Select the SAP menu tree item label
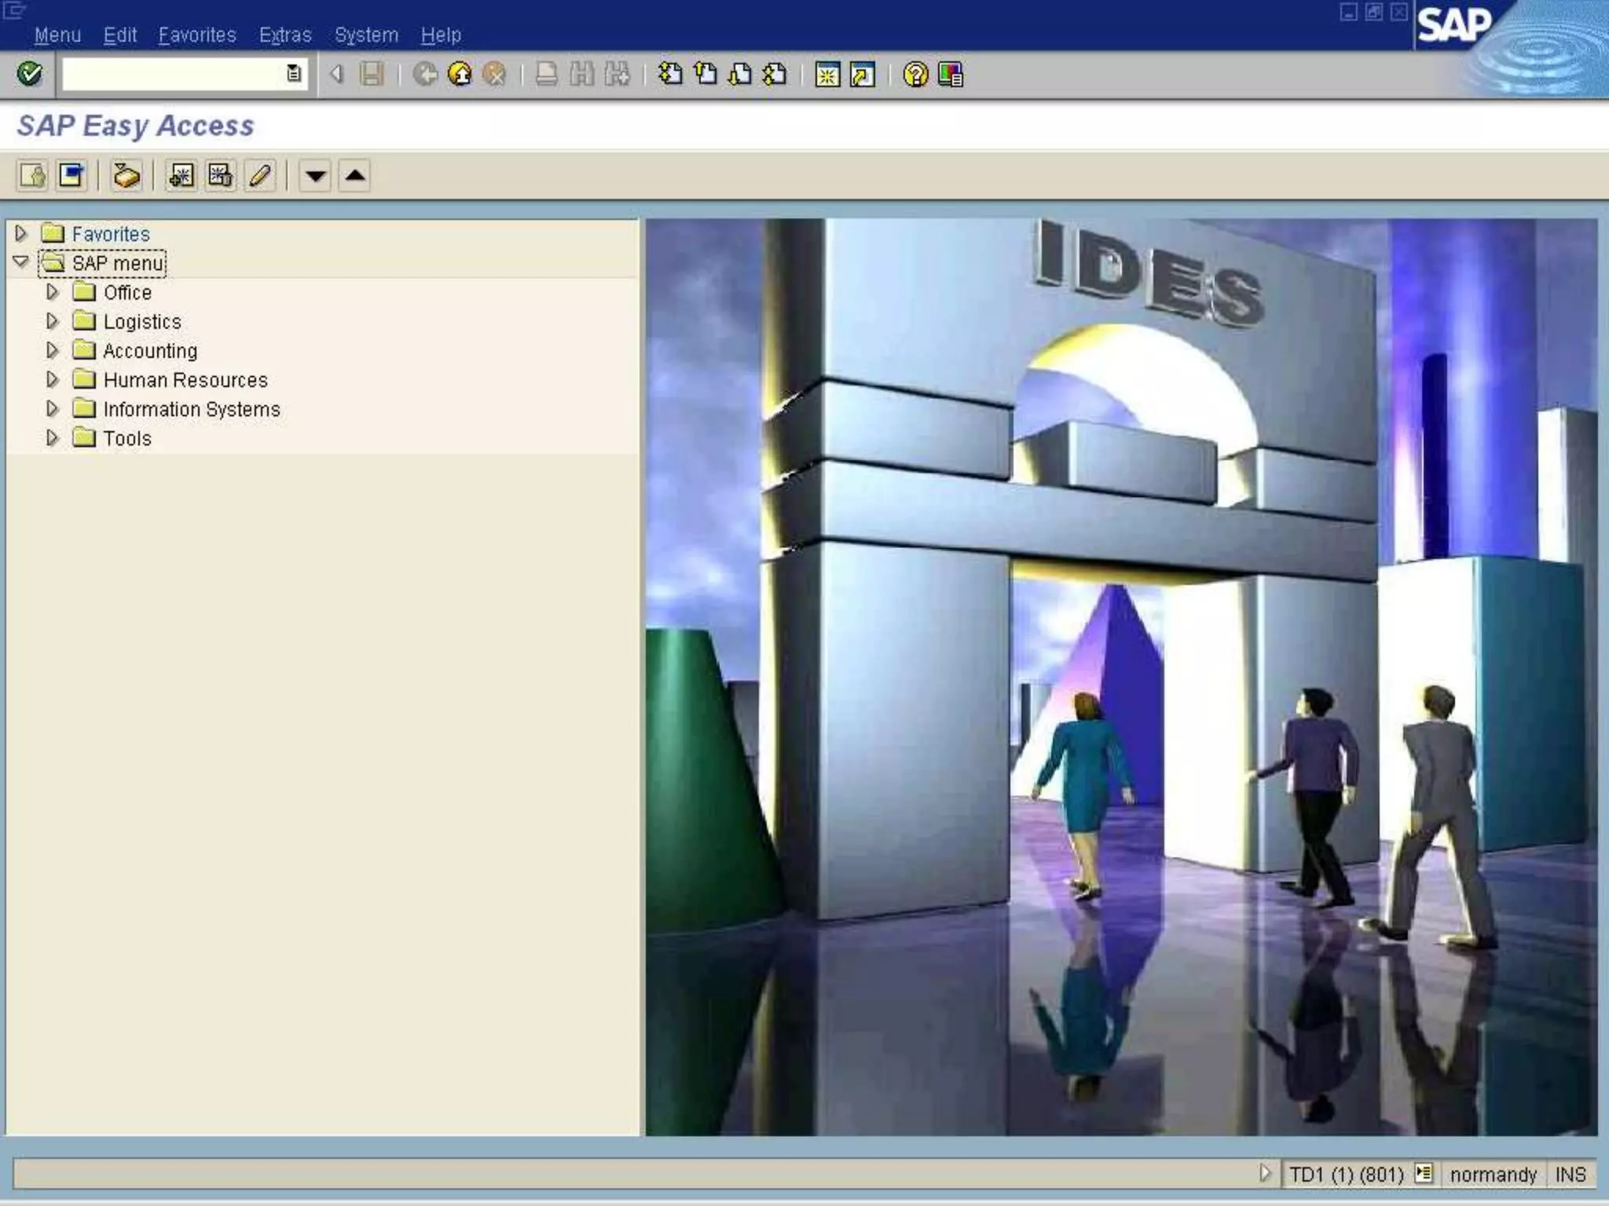 pos(118,263)
